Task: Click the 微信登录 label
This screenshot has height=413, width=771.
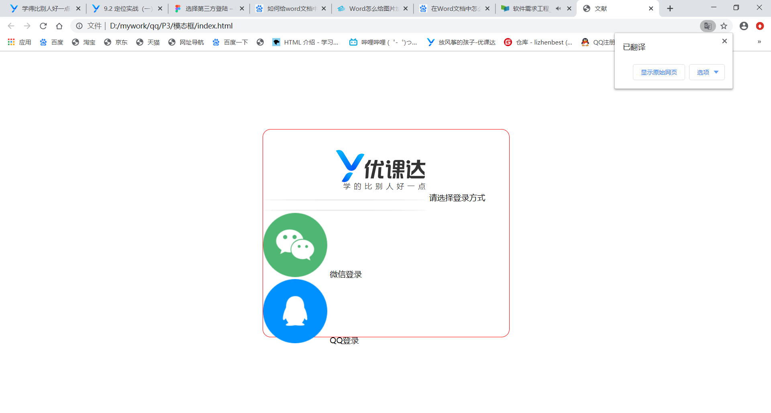Action: 346,274
